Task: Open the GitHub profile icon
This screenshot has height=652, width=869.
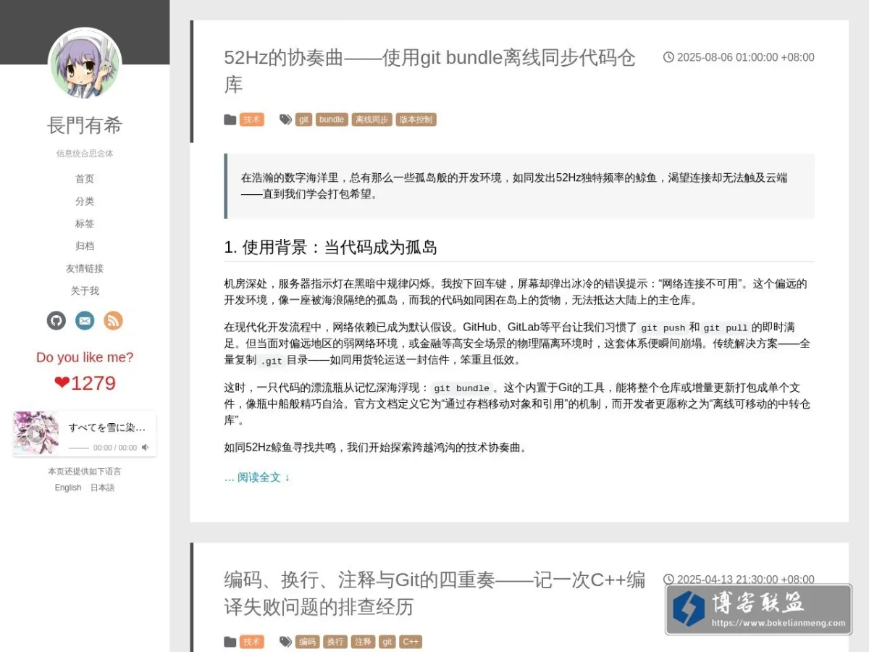Action: point(56,320)
